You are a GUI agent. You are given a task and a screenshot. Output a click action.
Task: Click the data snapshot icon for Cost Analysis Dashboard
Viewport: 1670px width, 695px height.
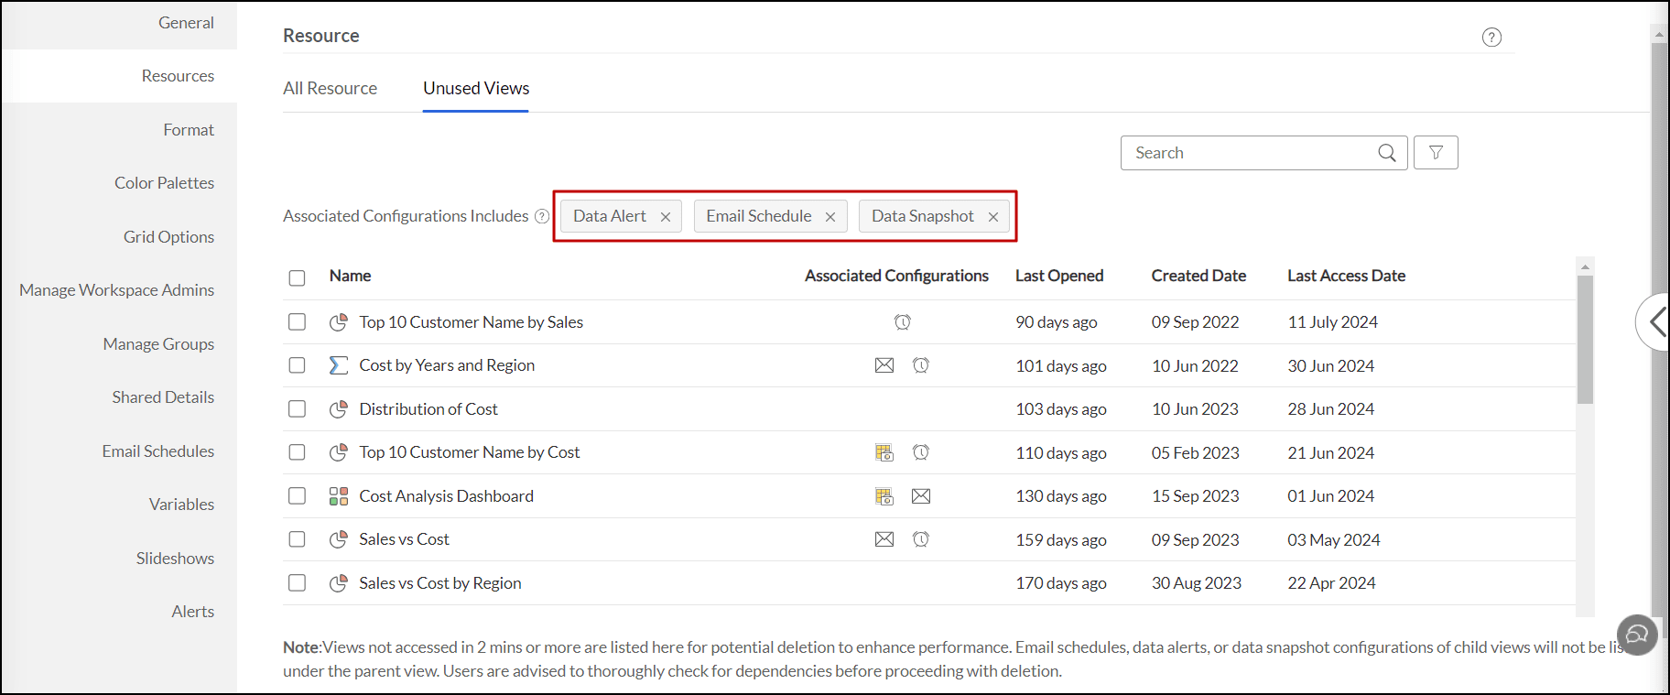[884, 496]
